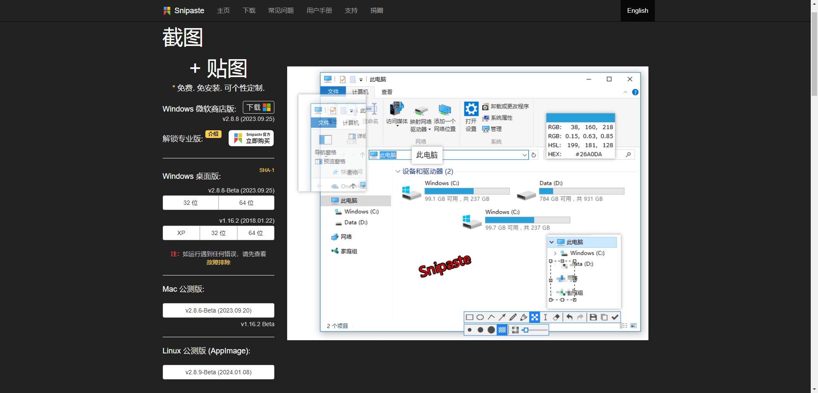Click the undo arrow in the demo toolbar
The image size is (818, 393).
[570, 317]
